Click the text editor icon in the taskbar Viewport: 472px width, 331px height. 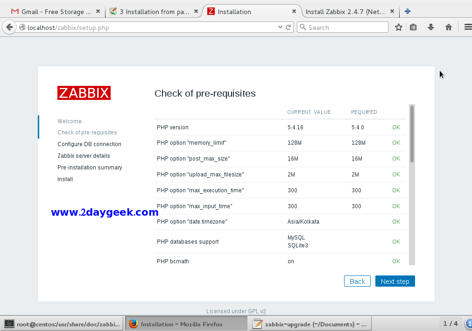tap(257, 324)
